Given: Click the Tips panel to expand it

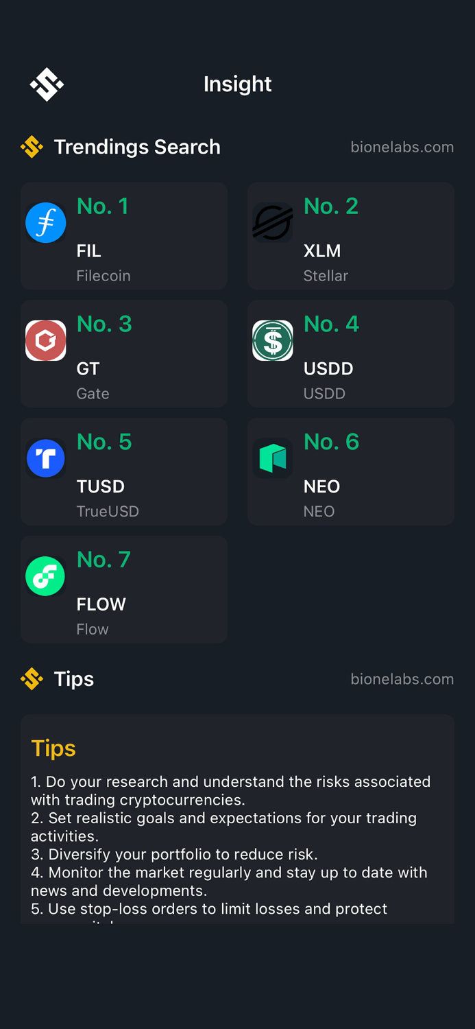Looking at the screenshot, I should (237, 816).
